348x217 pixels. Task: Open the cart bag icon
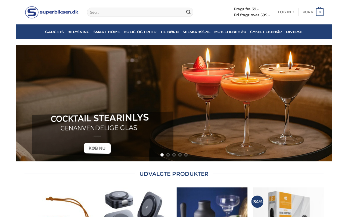tap(320, 12)
